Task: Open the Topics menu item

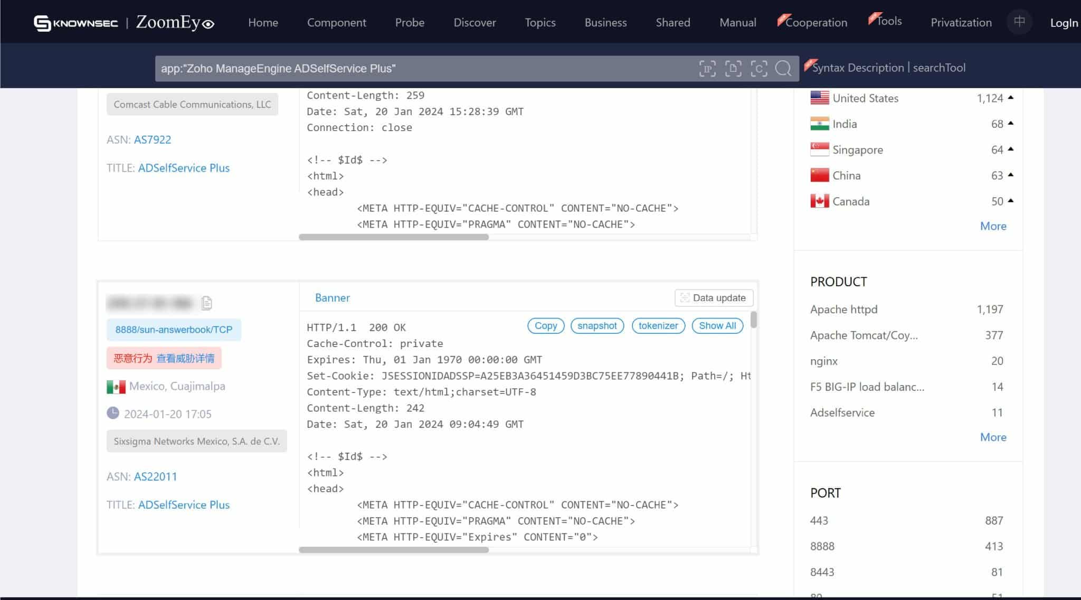Action: [539, 22]
